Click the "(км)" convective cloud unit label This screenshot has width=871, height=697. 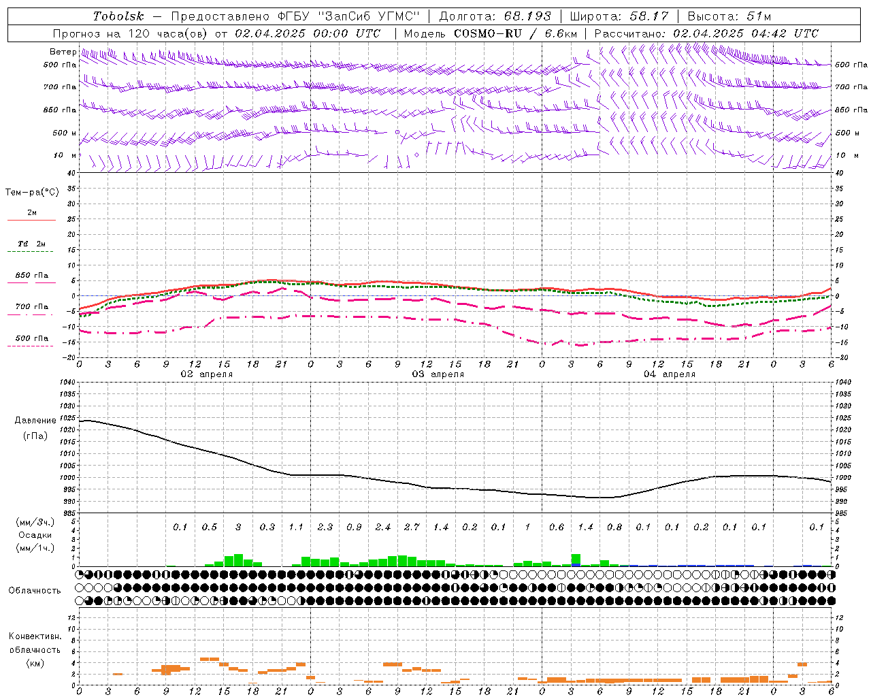tap(35, 663)
